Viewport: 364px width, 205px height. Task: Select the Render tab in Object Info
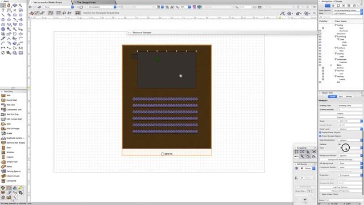coord(349,96)
